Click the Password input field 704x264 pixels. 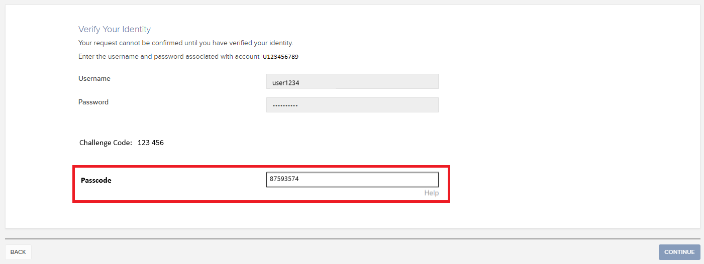coord(352,105)
